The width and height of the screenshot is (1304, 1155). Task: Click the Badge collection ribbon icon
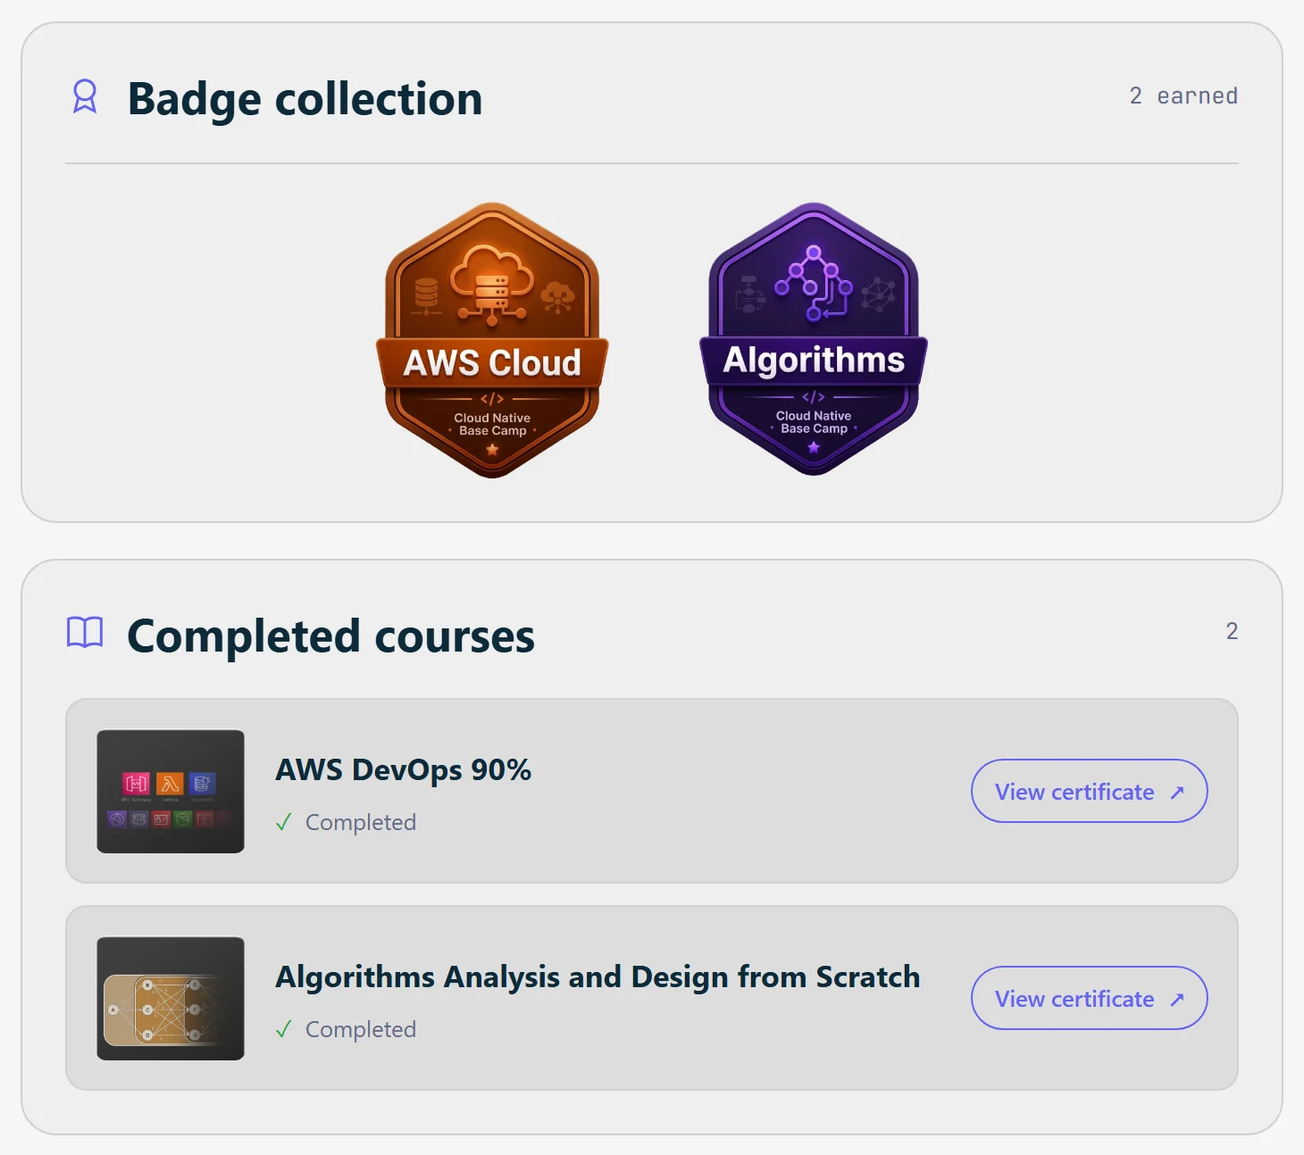pyautogui.click(x=85, y=96)
